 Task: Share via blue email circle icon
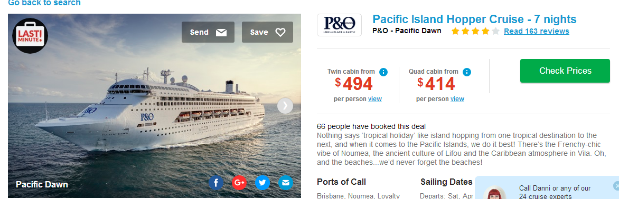[285, 183]
